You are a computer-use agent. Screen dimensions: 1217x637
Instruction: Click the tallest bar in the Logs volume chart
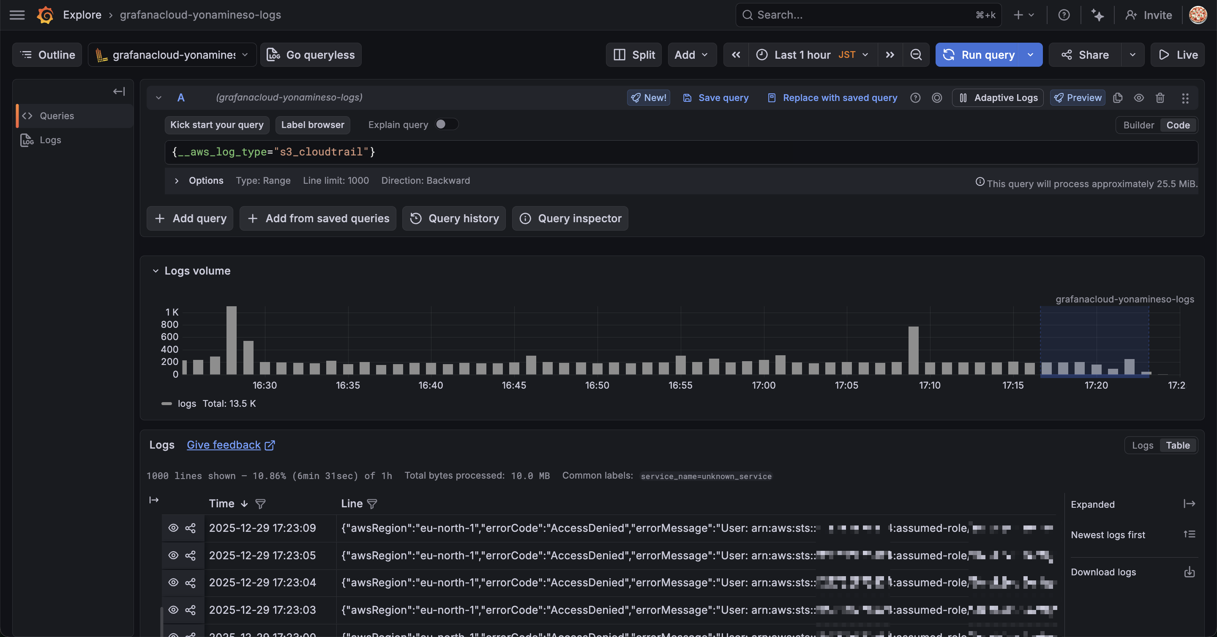pos(231,340)
